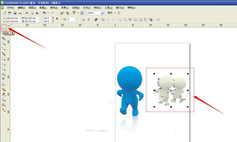The image size is (237, 142).
Task: Expand the 贴齐 snap-to dropdown
Action: tap(115, 13)
